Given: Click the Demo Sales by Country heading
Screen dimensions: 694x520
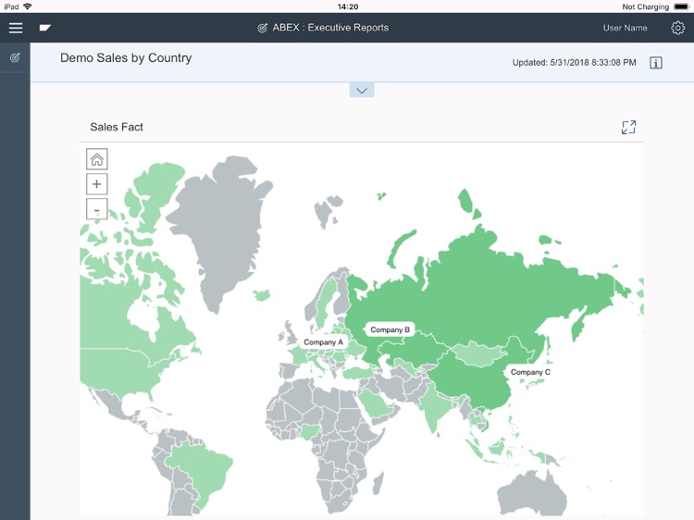Looking at the screenshot, I should [126, 58].
